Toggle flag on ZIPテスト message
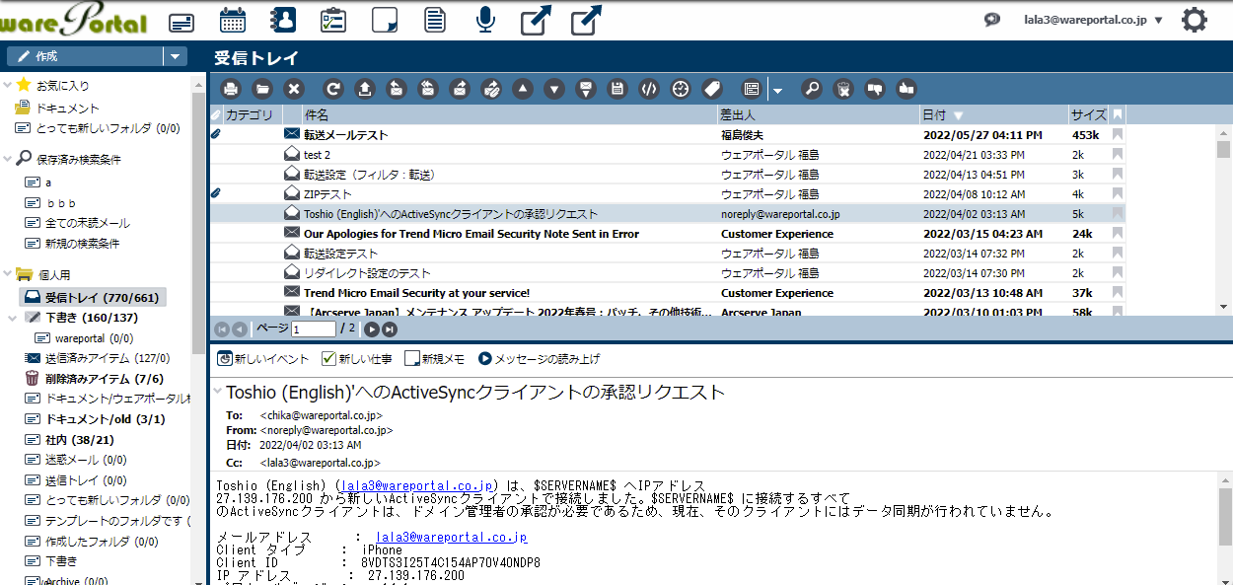Image resolution: width=1233 pixels, height=585 pixels. point(1118,194)
